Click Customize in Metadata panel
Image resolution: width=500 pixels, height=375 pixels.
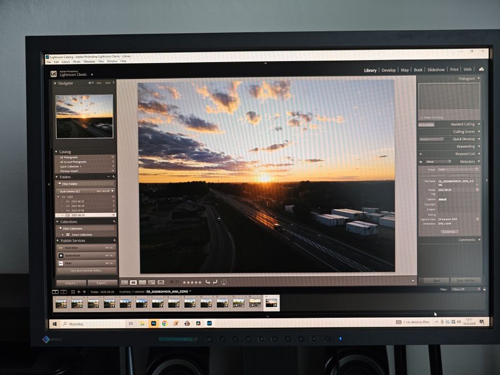[449, 232]
